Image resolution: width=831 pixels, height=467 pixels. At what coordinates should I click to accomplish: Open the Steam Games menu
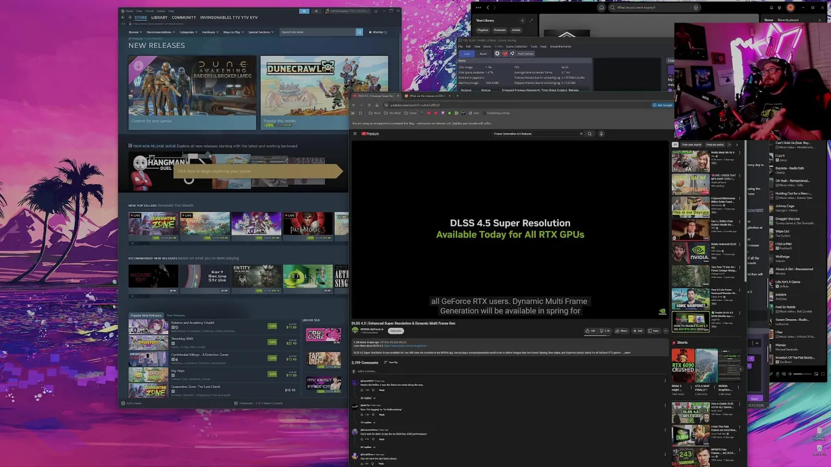tap(161, 11)
